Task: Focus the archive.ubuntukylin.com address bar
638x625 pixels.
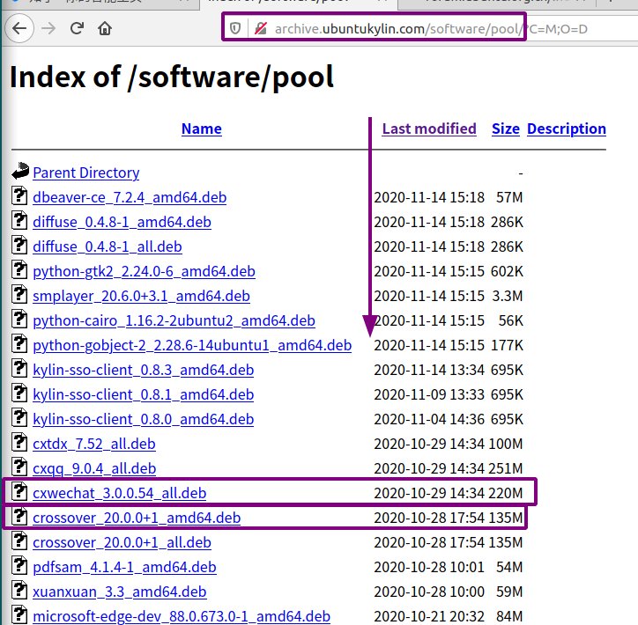Action: tap(431, 29)
